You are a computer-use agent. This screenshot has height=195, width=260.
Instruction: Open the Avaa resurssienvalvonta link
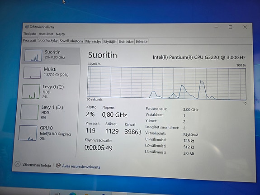point(81,166)
